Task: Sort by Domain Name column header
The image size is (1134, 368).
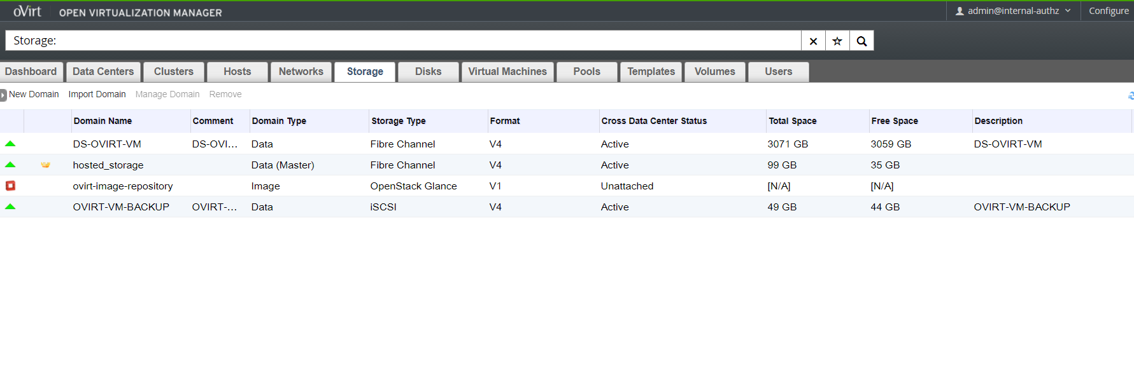Action: [103, 121]
